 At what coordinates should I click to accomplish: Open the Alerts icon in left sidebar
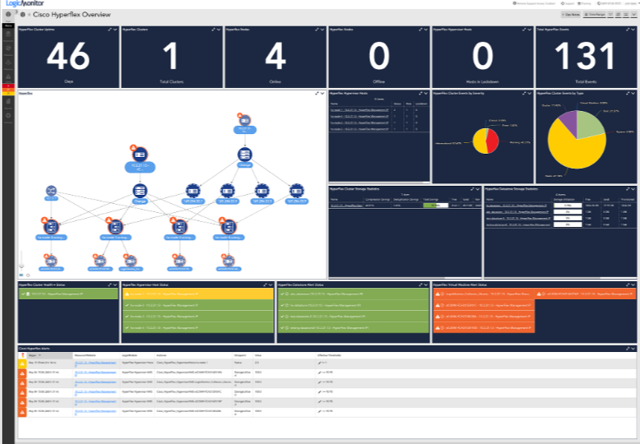pyautogui.click(x=8, y=76)
